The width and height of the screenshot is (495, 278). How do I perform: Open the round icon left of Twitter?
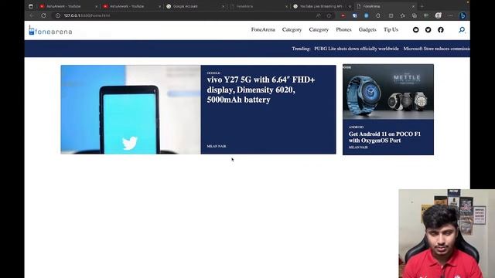click(416, 29)
